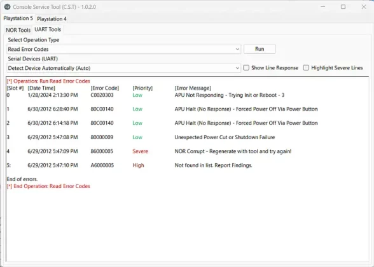Enable the Show Line Response checkbox

tap(246, 67)
